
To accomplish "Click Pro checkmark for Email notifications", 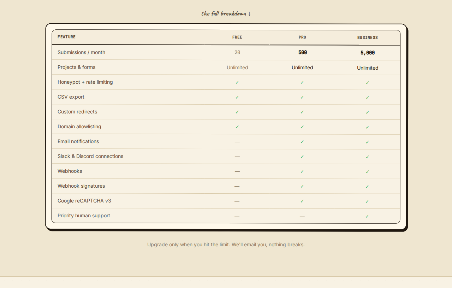I will pyautogui.click(x=302, y=142).
